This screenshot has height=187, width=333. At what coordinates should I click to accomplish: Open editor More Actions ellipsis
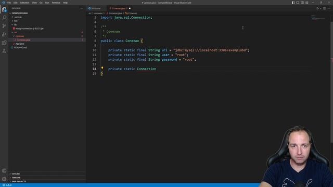click(329, 8)
